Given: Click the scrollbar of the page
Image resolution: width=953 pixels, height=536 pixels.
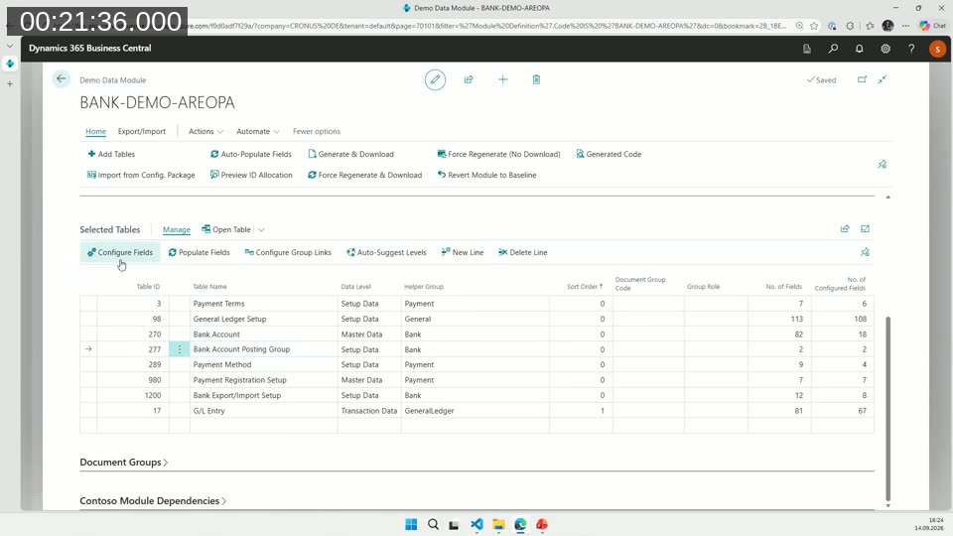Looking at the screenshot, I should [887, 408].
